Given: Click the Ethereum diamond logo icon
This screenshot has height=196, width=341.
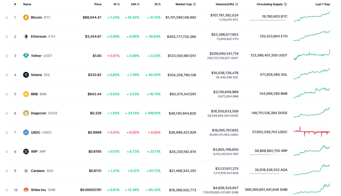Looking at the screenshot, I should (26, 37).
